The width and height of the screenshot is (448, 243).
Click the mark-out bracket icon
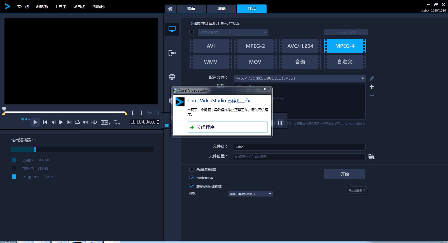(x=141, y=113)
